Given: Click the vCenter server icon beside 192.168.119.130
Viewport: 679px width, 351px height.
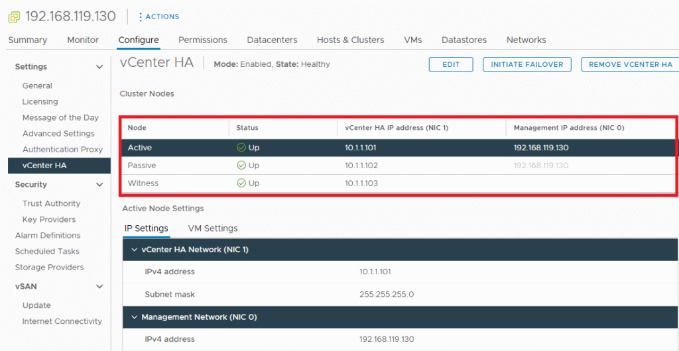Looking at the screenshot, I should click(x=14, y=17).
